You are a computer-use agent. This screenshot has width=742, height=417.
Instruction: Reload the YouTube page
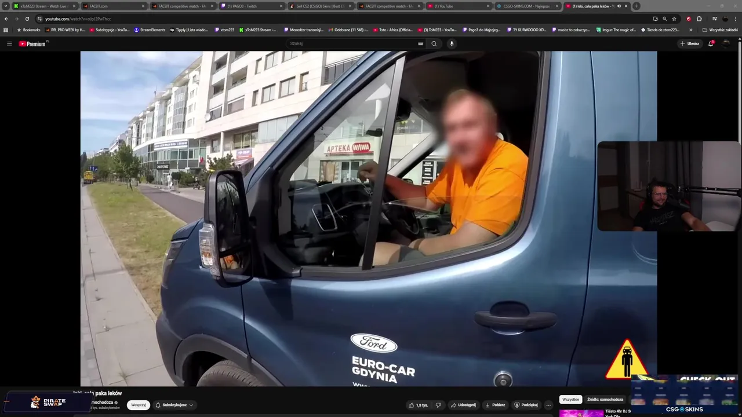27,19
